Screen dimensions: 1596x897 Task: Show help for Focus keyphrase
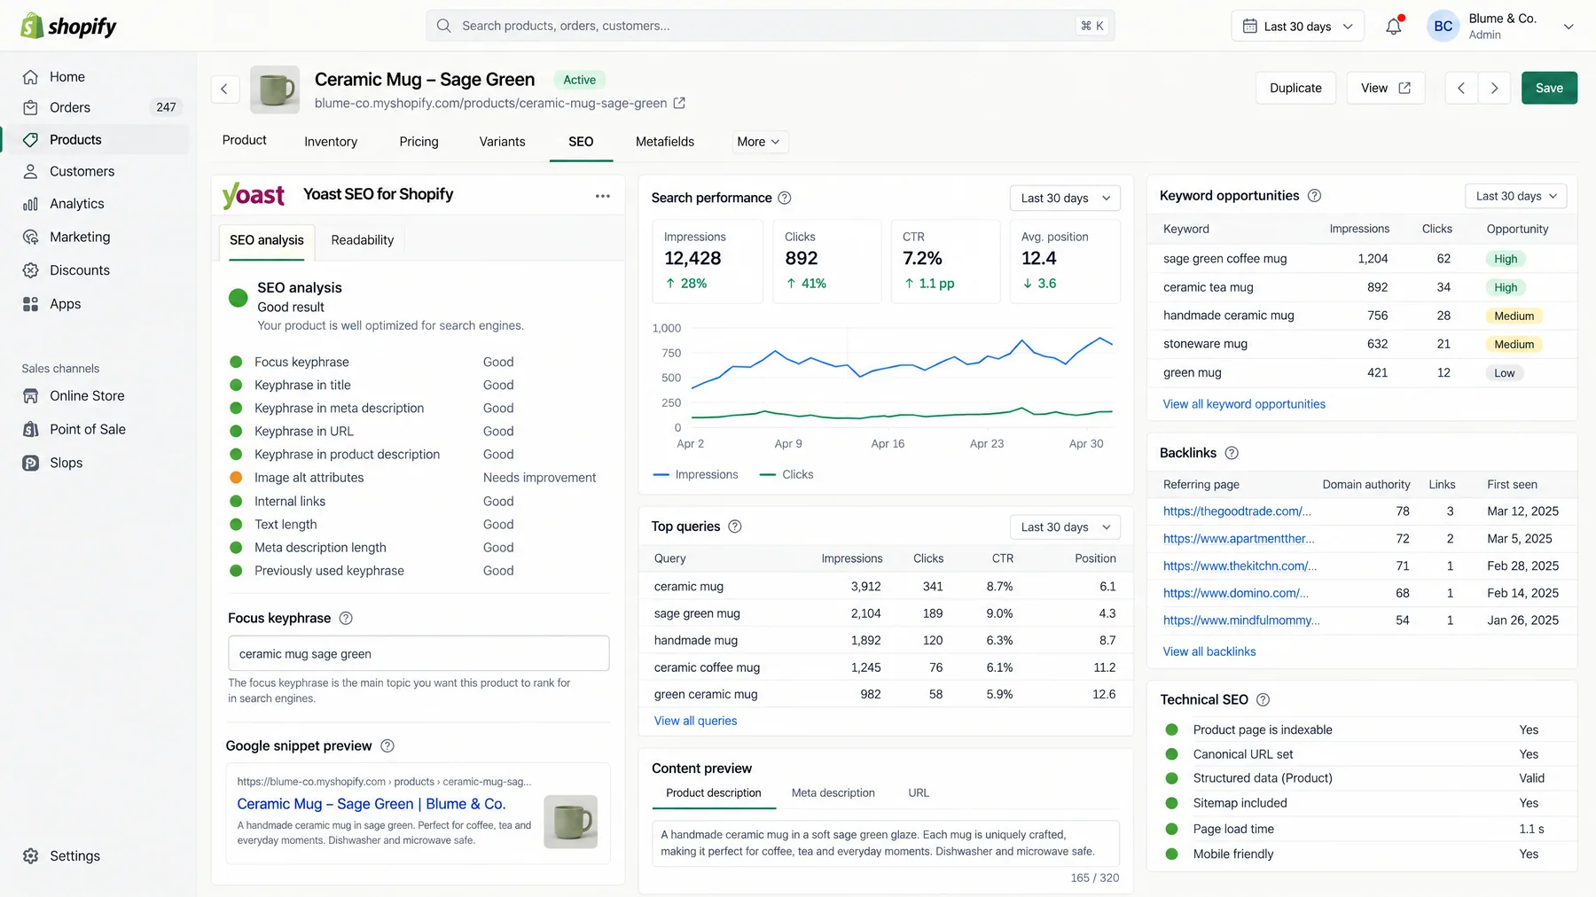pyautogui.click(x=346, y=619)
